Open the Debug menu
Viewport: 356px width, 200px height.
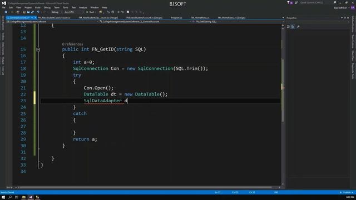(47, 7)
